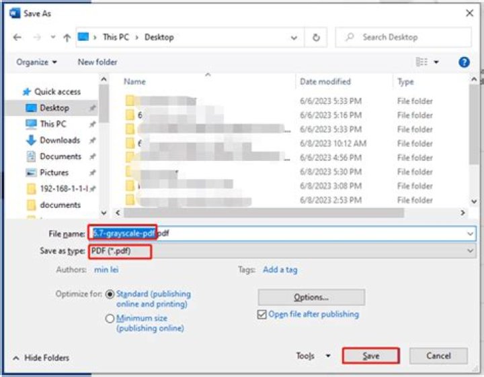
Task: Expand the File name dropdown arrow
Action: [470, 233]
